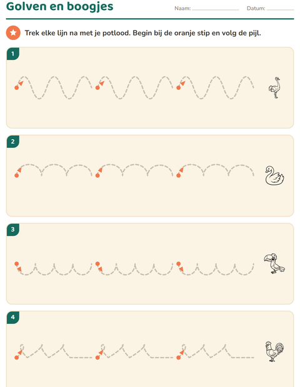This screenshot has height=387, width=300.
Task: Click the instruction text starting with Trek elke lijn
Action: coord(143,33)
